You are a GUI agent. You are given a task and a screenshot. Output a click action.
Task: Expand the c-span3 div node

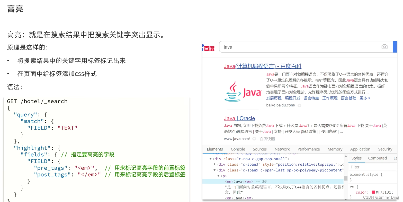[214, 164]
